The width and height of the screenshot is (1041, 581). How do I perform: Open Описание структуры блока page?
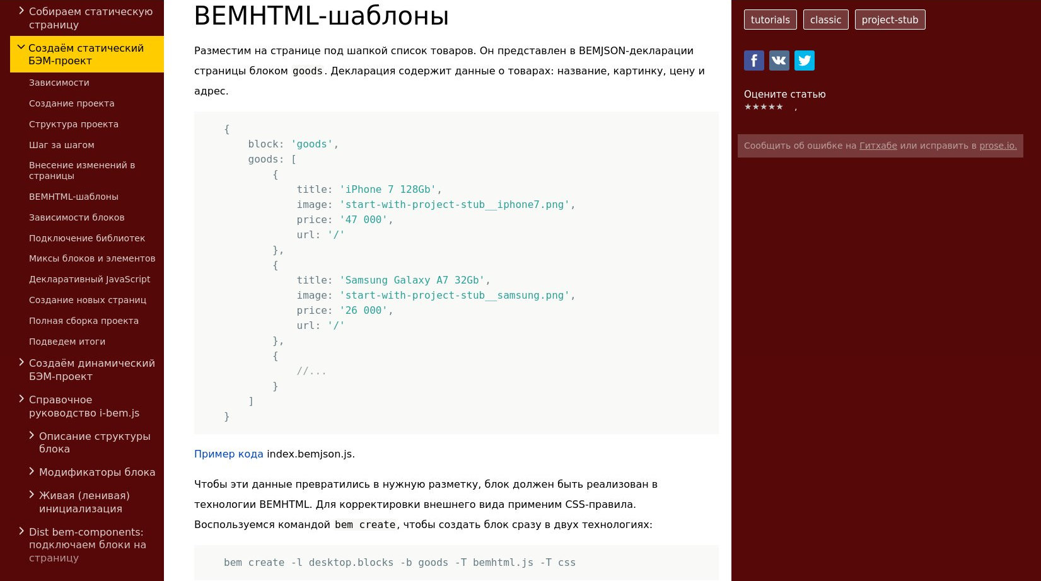point(95,442)
